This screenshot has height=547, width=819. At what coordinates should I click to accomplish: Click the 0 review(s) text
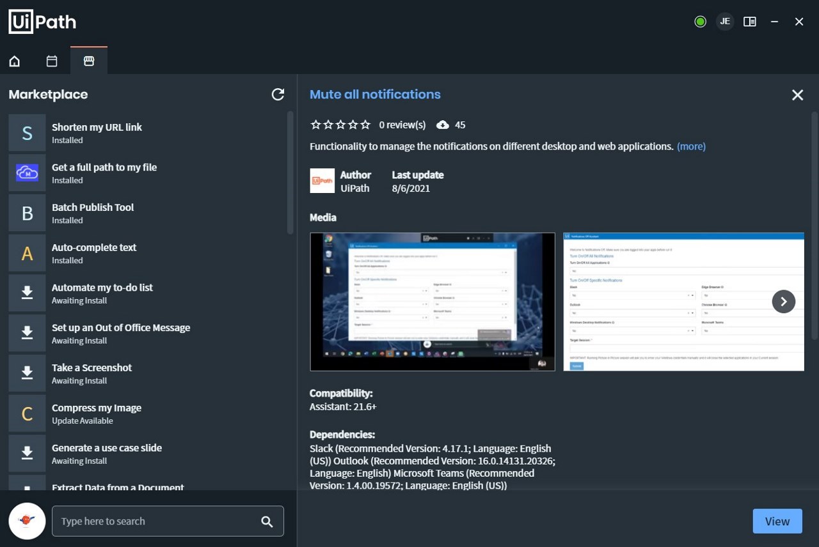(x=402, y=125)
